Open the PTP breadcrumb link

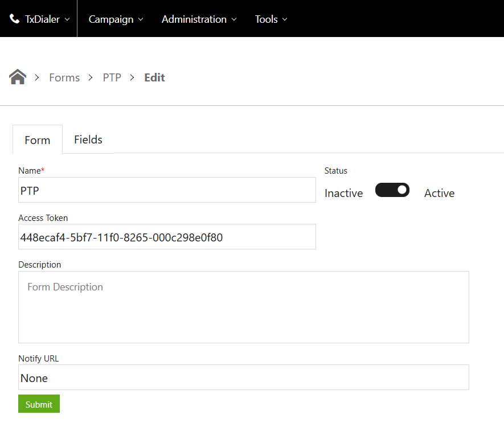point(112,77)
